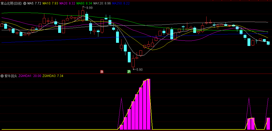This screenshot has height=131, width=272.
Task: Click the ZQWDA1: 20.00 value label
Action: (x=30, y=76)
